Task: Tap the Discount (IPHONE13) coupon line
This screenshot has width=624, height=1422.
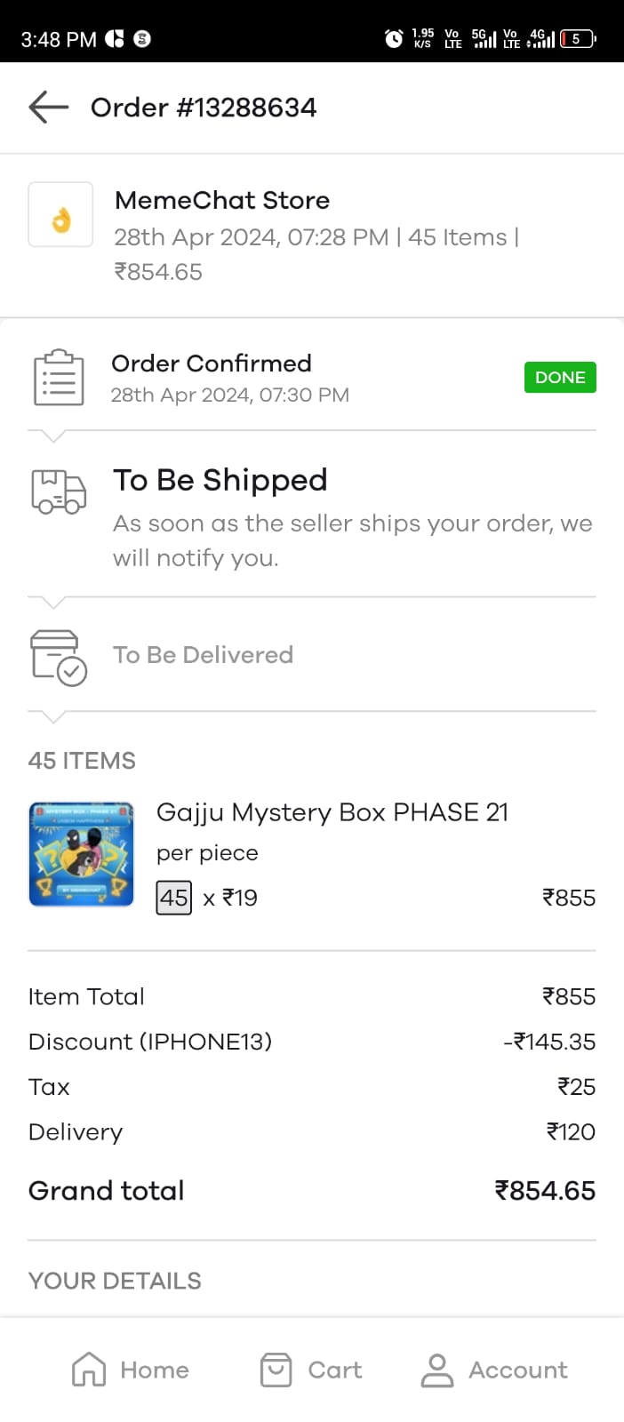Action: point(150,1042)
